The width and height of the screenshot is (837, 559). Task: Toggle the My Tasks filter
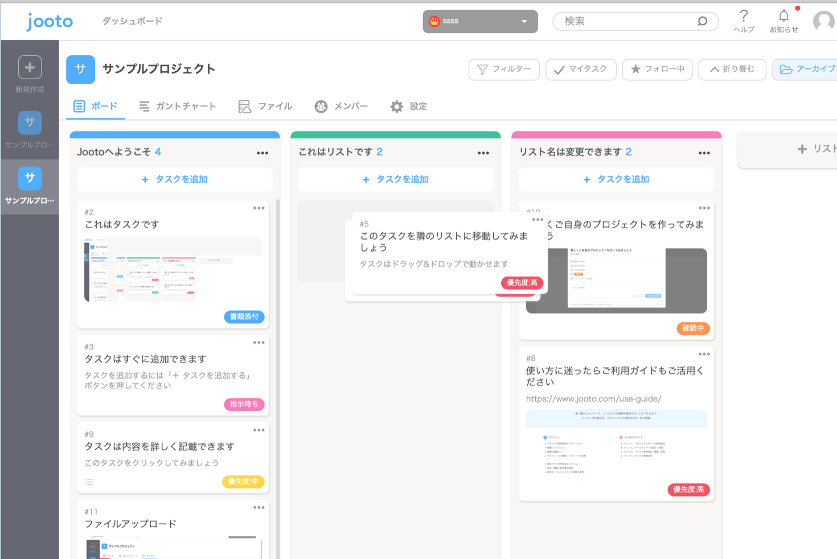tap(580, 69)
